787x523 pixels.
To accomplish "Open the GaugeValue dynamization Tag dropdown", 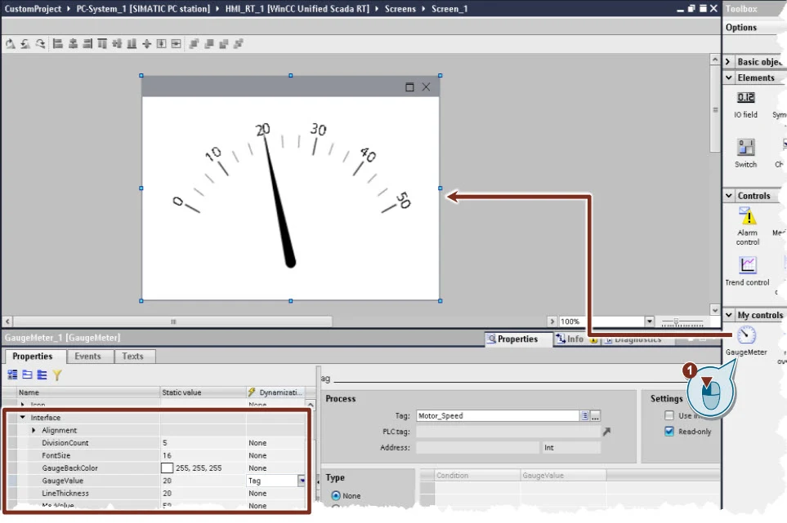I will 301,481.
